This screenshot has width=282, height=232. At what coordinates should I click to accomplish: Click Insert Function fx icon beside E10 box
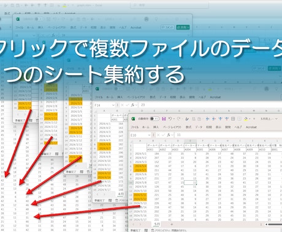click(x=169, y=135)
